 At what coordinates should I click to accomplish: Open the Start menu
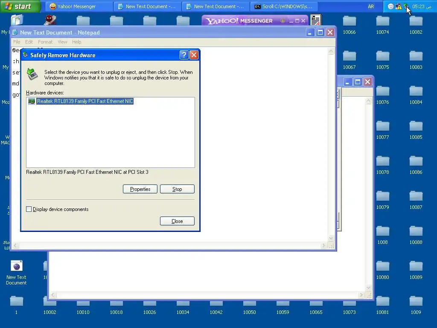click(x=20, y=6)
